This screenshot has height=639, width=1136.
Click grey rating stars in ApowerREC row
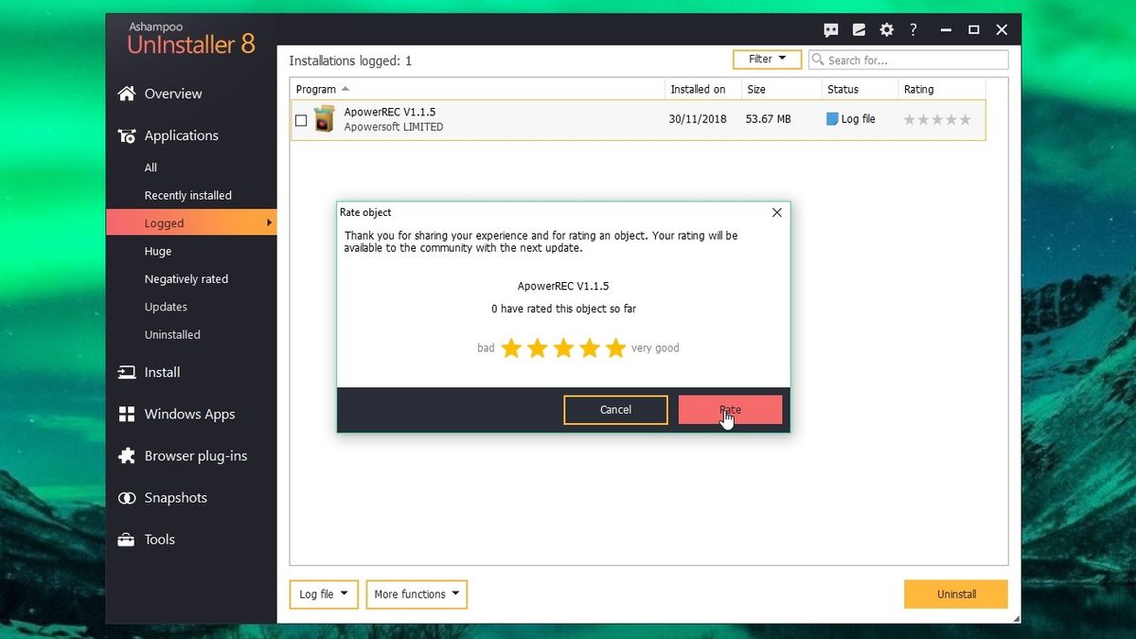(x=937, y=119)
